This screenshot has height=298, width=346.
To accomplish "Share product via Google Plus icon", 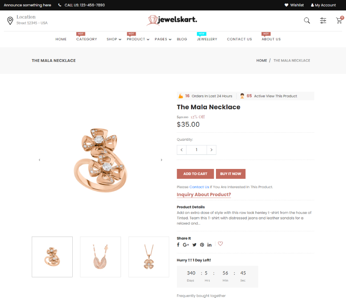I will click(x=186, y=245).
